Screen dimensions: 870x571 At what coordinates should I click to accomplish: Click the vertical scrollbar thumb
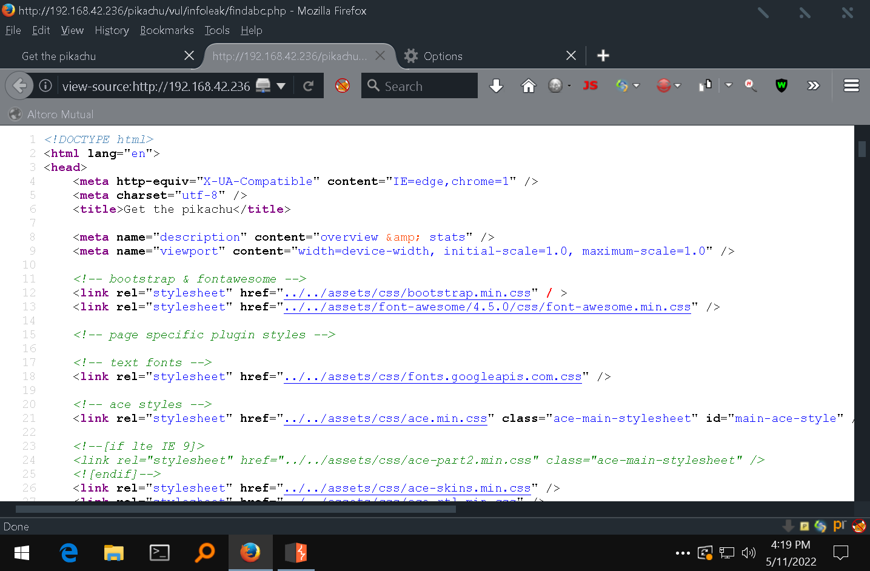point(862,149)
